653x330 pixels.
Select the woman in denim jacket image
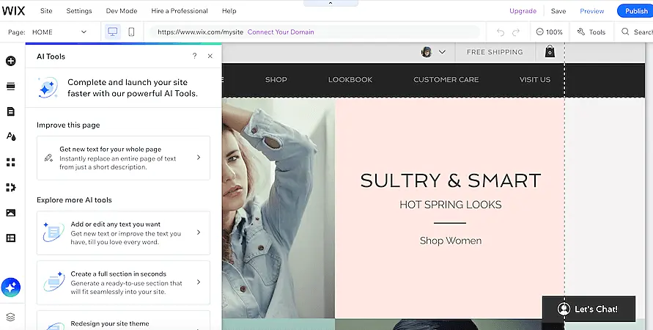coord(278,208)
